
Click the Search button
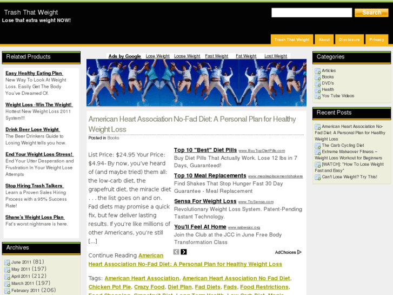click(371, 12)
